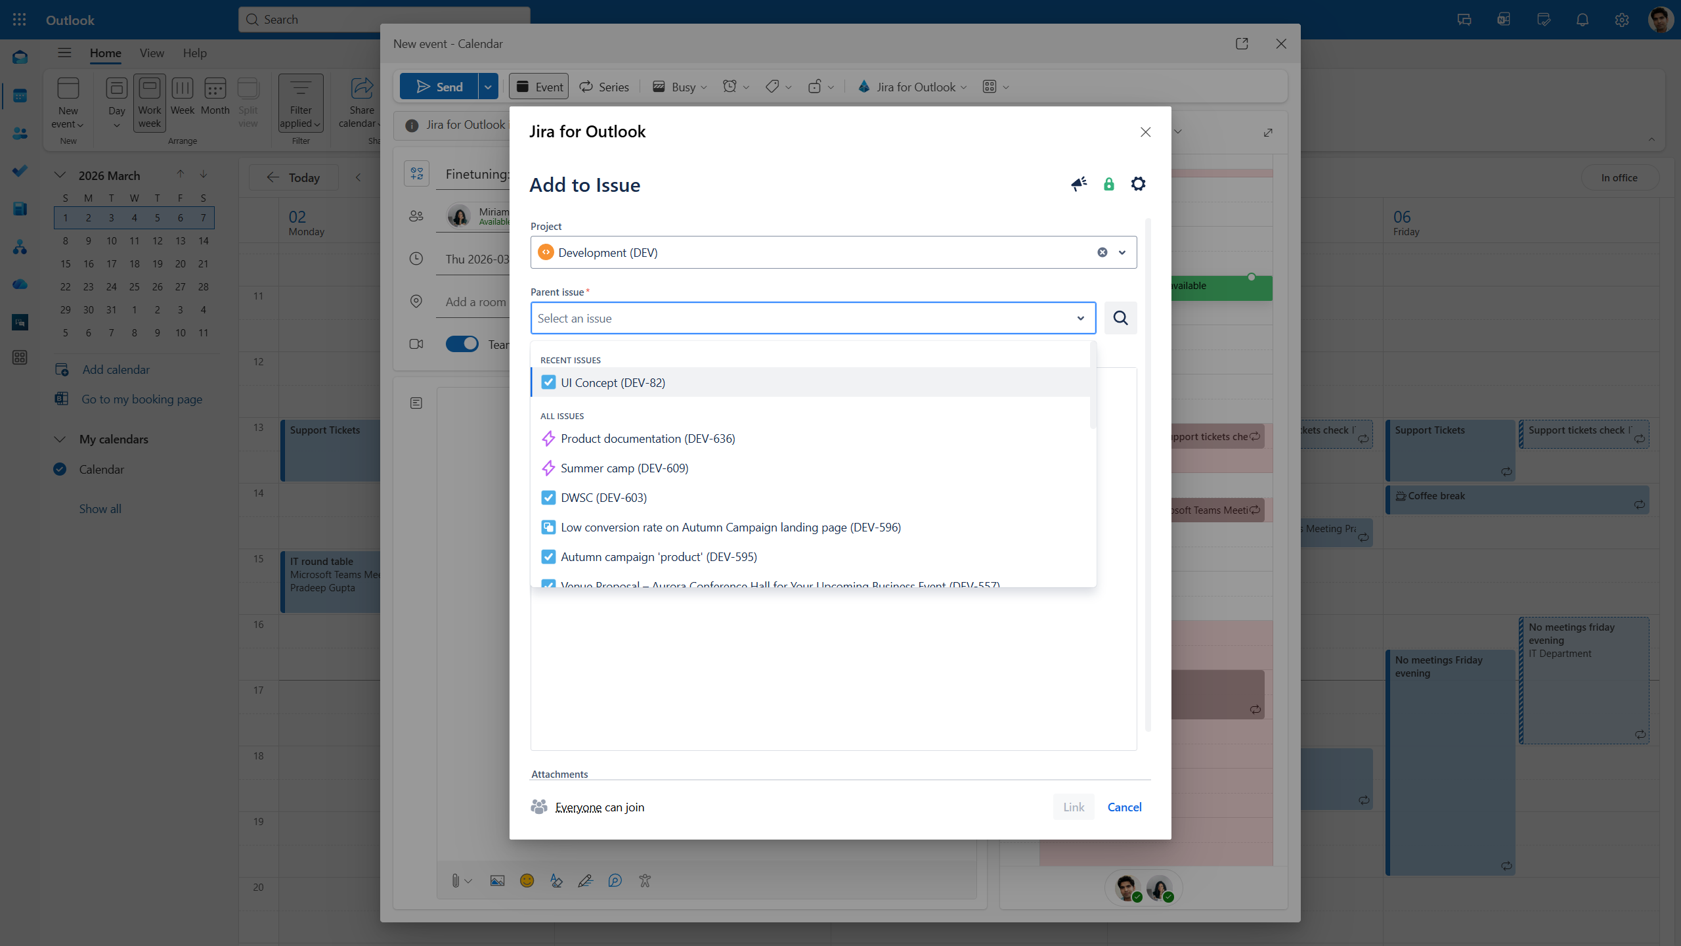
Task: Clear the Development (DEV) project selection
Action: [x=1102, y=252]
